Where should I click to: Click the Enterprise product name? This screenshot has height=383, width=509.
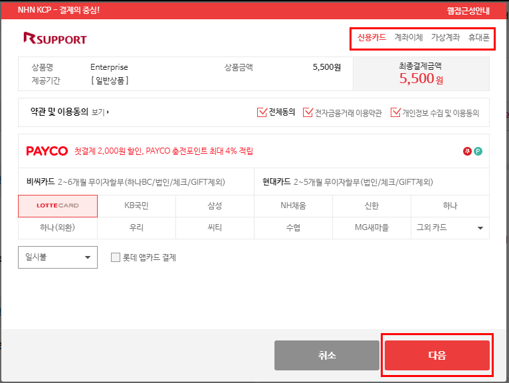(109, 67)
